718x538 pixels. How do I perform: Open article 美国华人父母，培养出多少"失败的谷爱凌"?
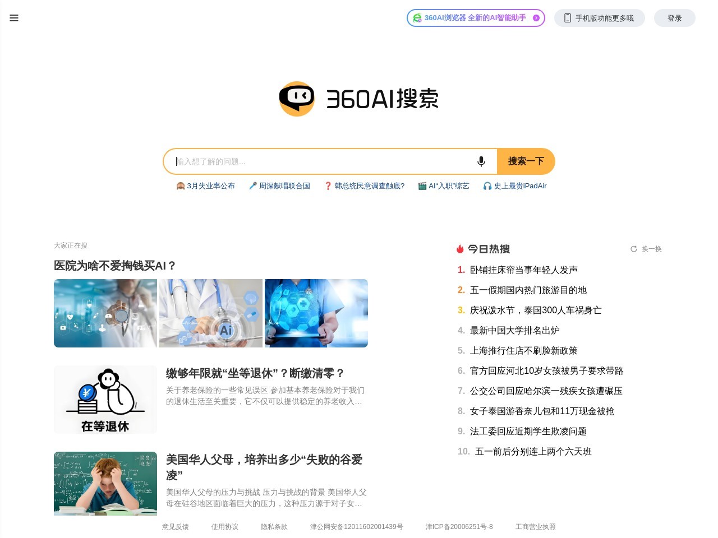tap(264, 467)
